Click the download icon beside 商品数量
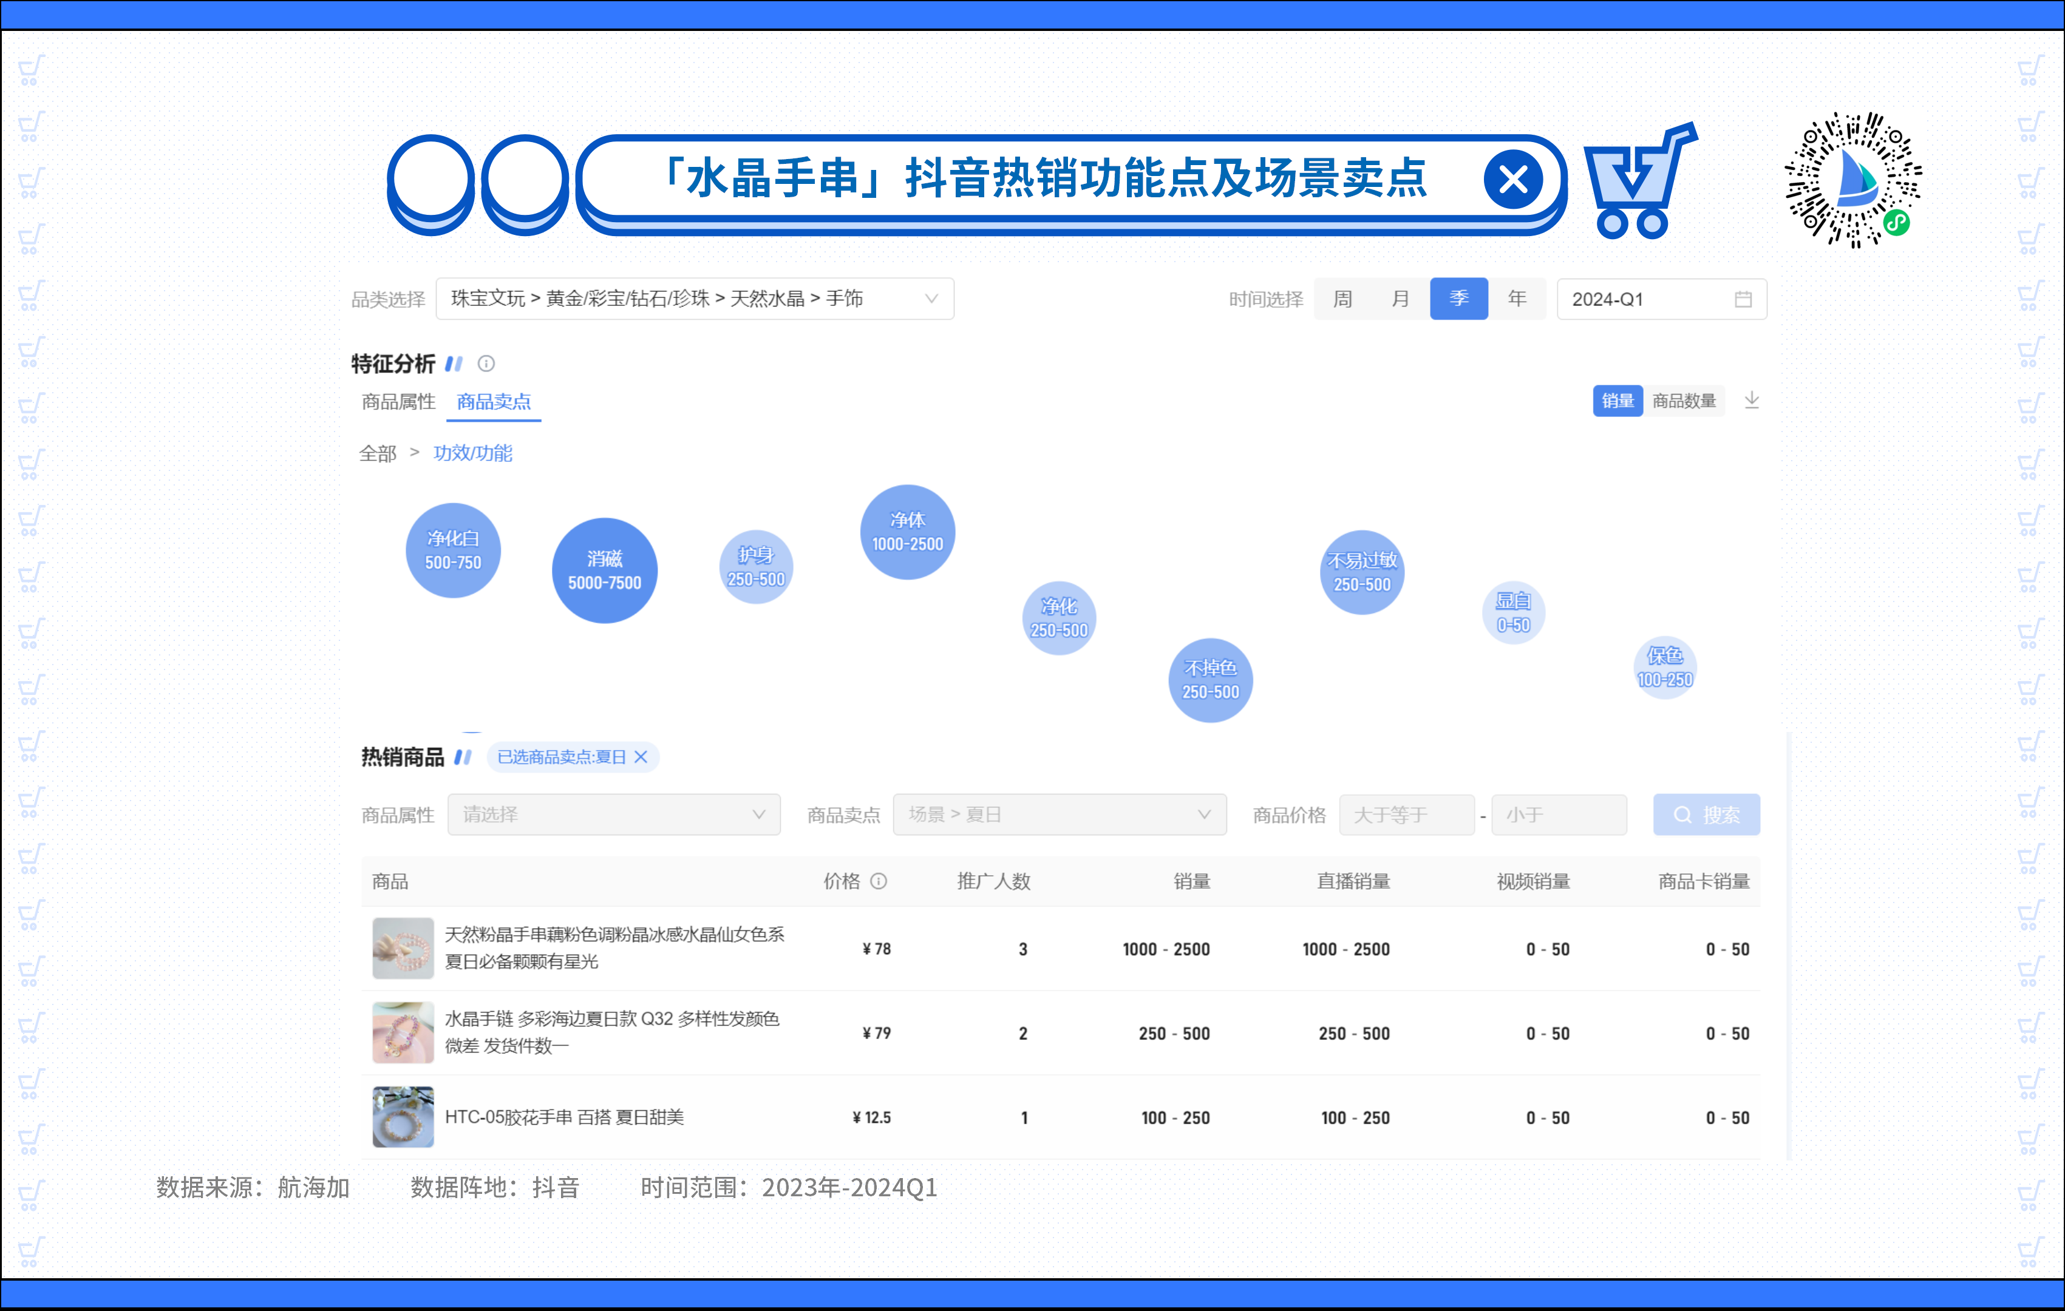Viewport: 2065px width, 1311px height. click(1751, 401)
